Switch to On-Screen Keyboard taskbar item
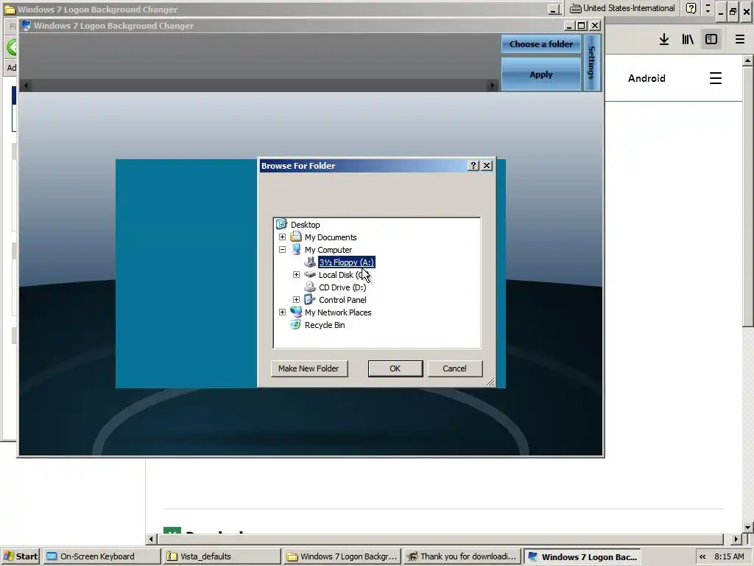 pyautogui.click(x=102, y=556)
